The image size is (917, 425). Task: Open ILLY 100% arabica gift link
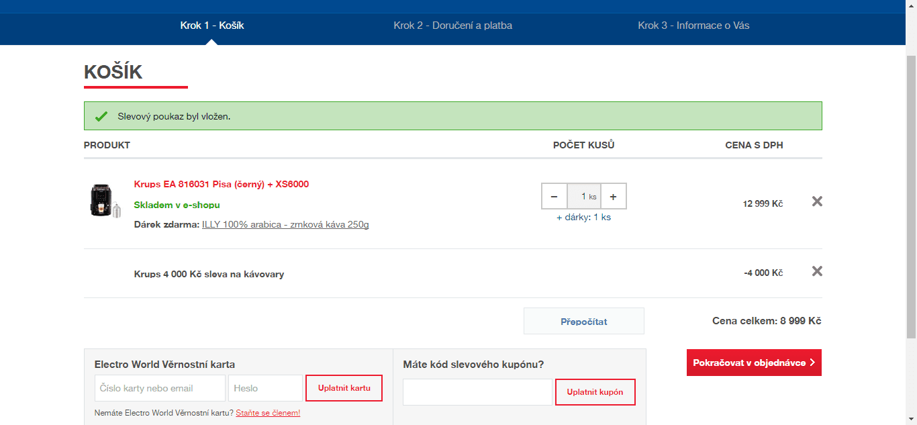pos(285,224)
